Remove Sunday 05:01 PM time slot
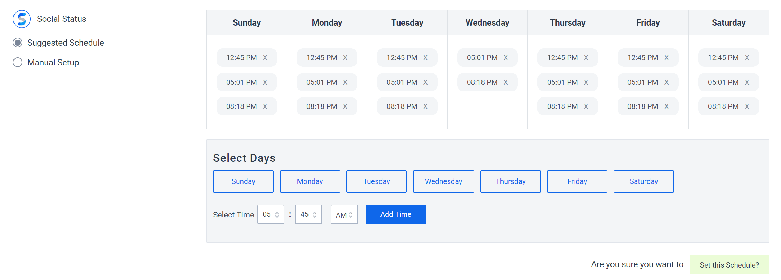The width and height of the screenshot is (781, 280). [x=265, y=82]
